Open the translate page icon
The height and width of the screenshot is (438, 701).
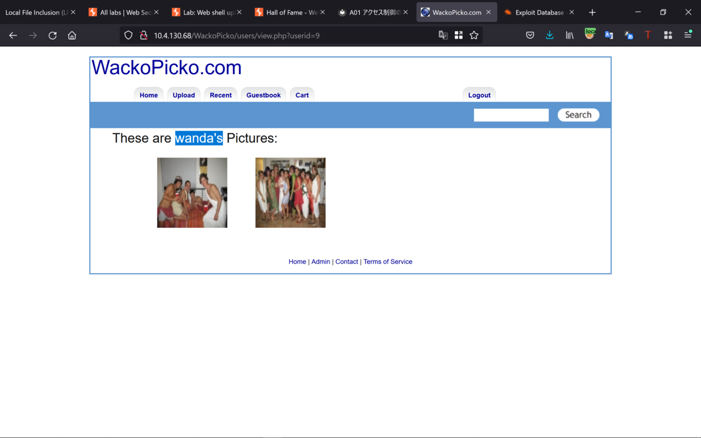443,35
